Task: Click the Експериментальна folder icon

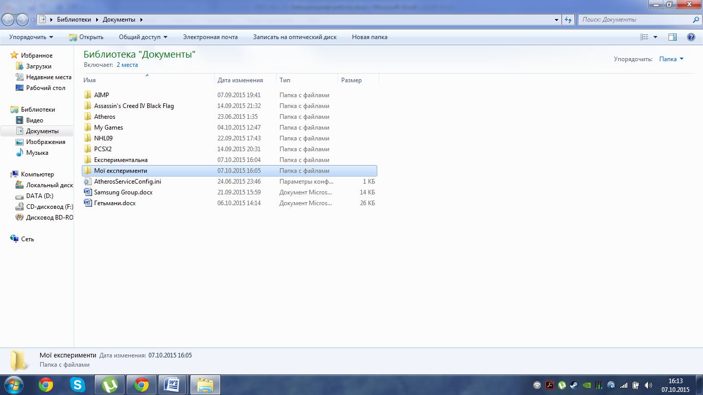Action: tap(87, 160)
